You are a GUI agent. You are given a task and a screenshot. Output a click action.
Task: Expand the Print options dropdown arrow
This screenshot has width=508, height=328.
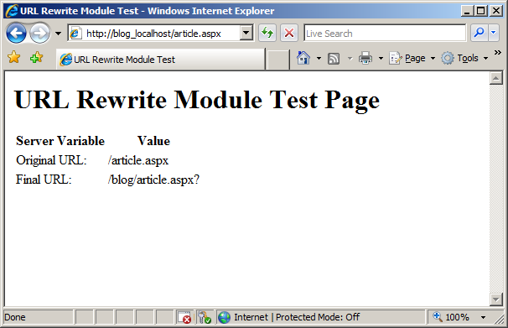[381, 59]
